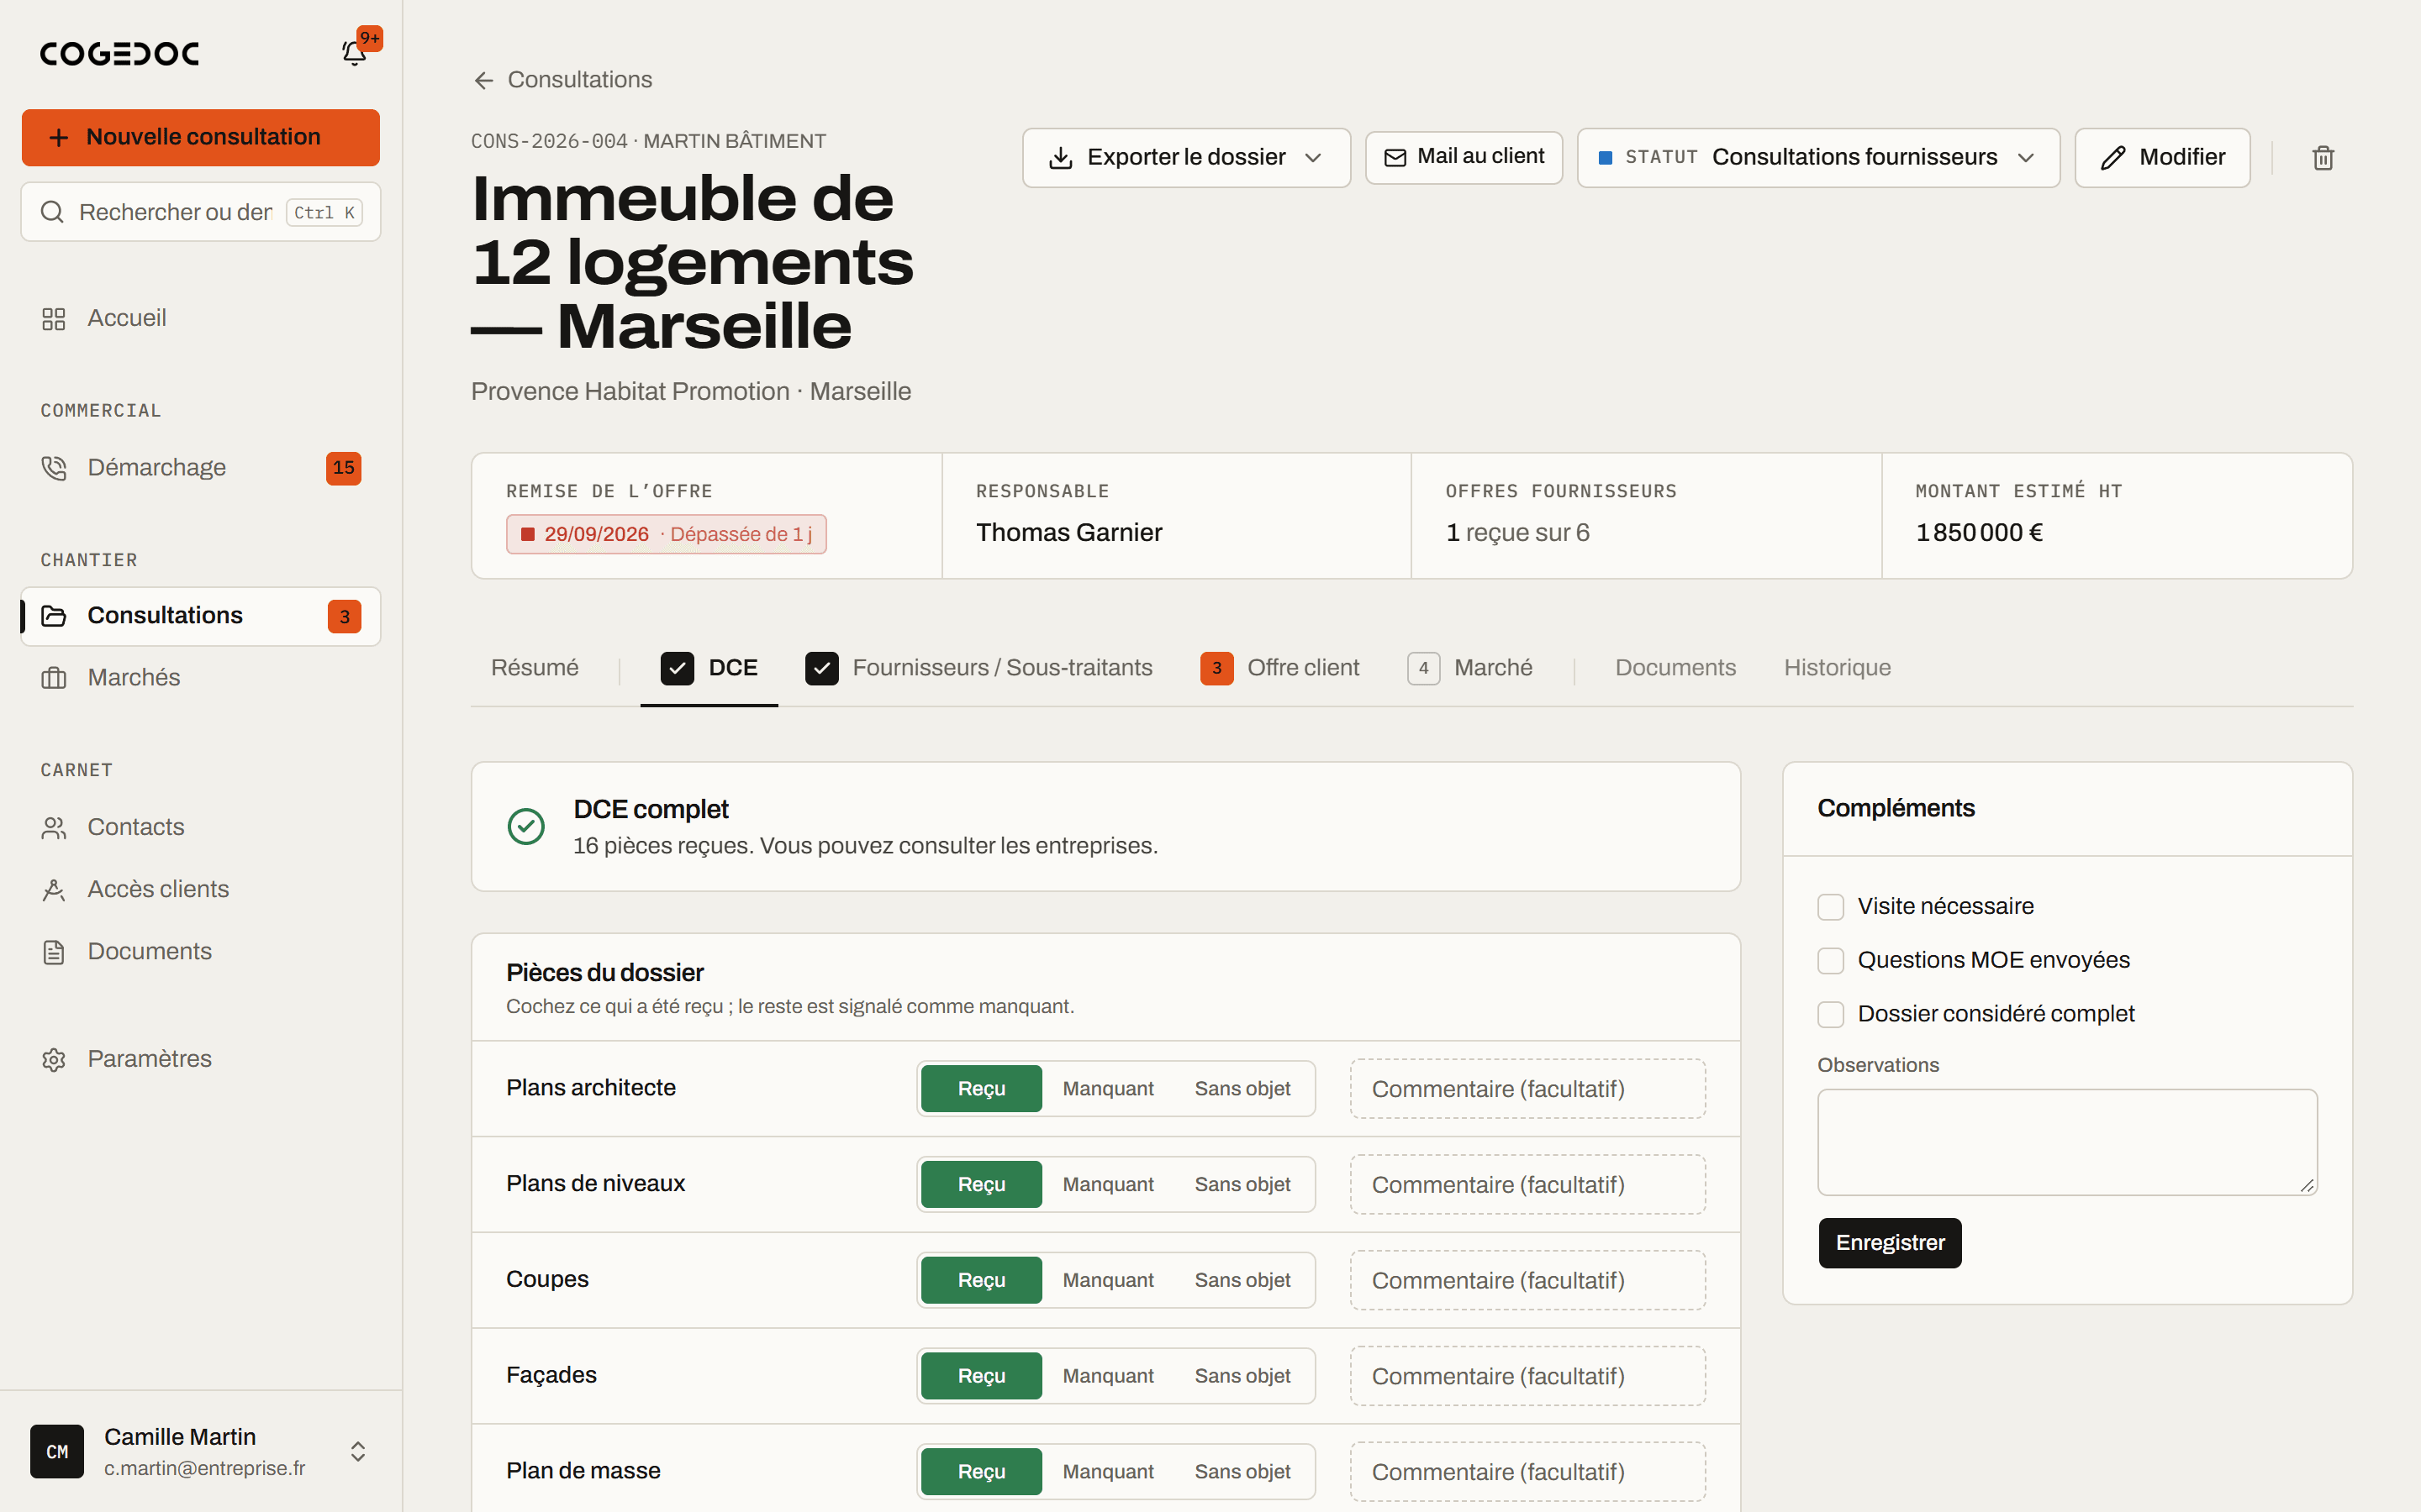Expand Exporter le dossier dropdown
This screenshot has width=2421, height=1512.
1186,158
